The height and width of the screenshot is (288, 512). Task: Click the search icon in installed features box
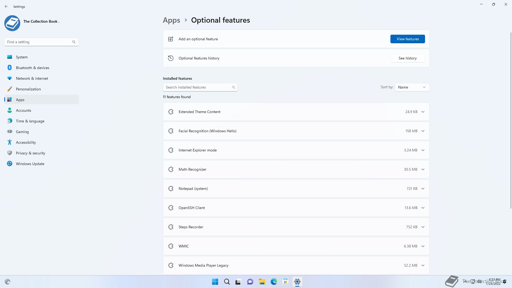tap(234, 87)
